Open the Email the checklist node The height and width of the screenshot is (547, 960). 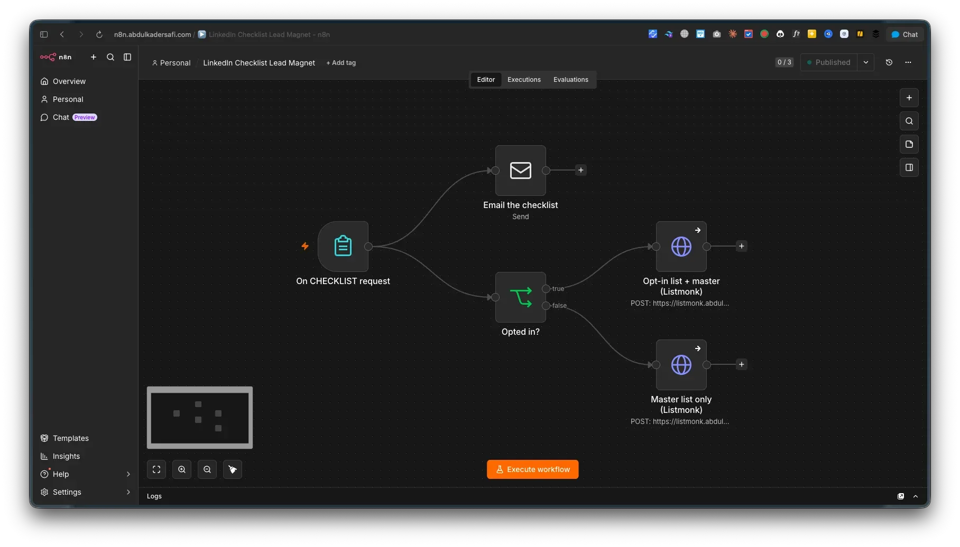click(x=521, y=171)
